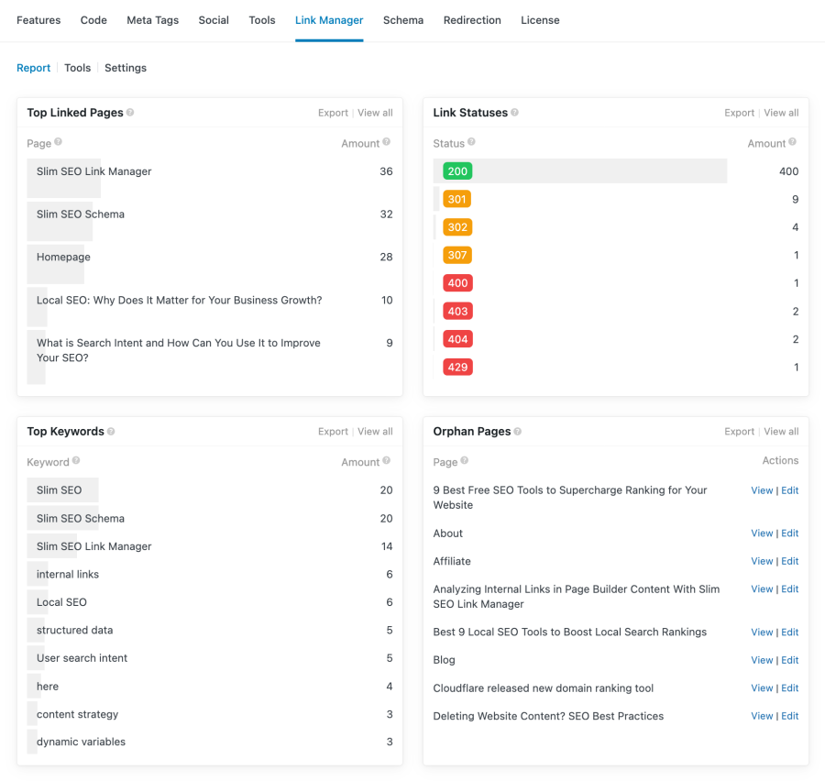This screenshot has width=825, height=781.
Task: Click the green 200 status badge
Action: tap(457, 171)
